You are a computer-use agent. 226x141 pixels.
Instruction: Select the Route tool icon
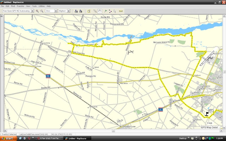tap(110, 11)
